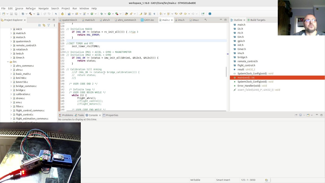The height and width of the screenshot is (183, 325).
Task: Collapse the comment fold at line 129
Action: coord(65,52)
